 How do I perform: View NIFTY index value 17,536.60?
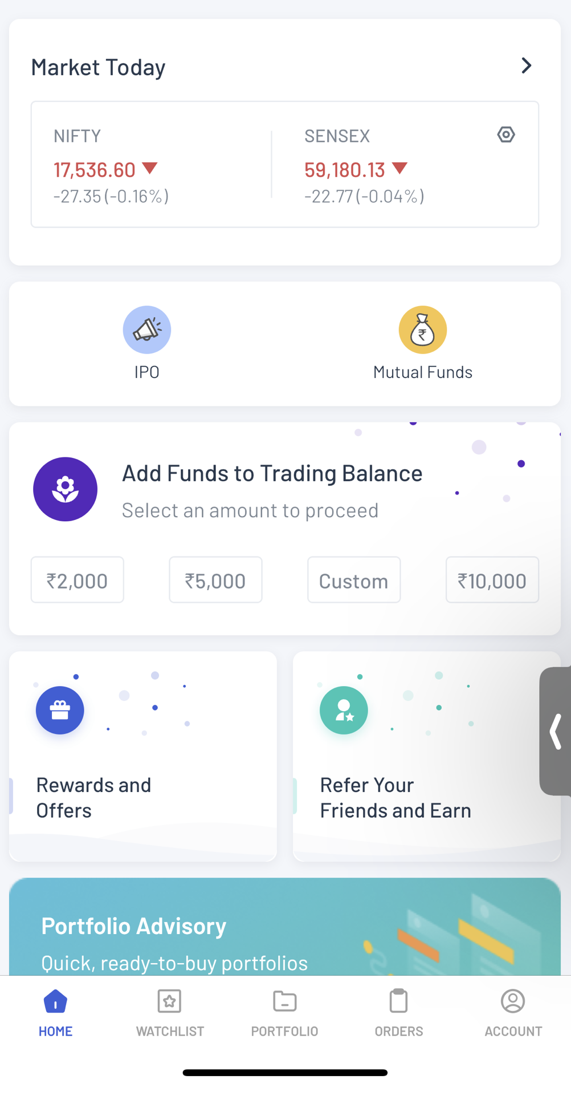coord(95,169)
